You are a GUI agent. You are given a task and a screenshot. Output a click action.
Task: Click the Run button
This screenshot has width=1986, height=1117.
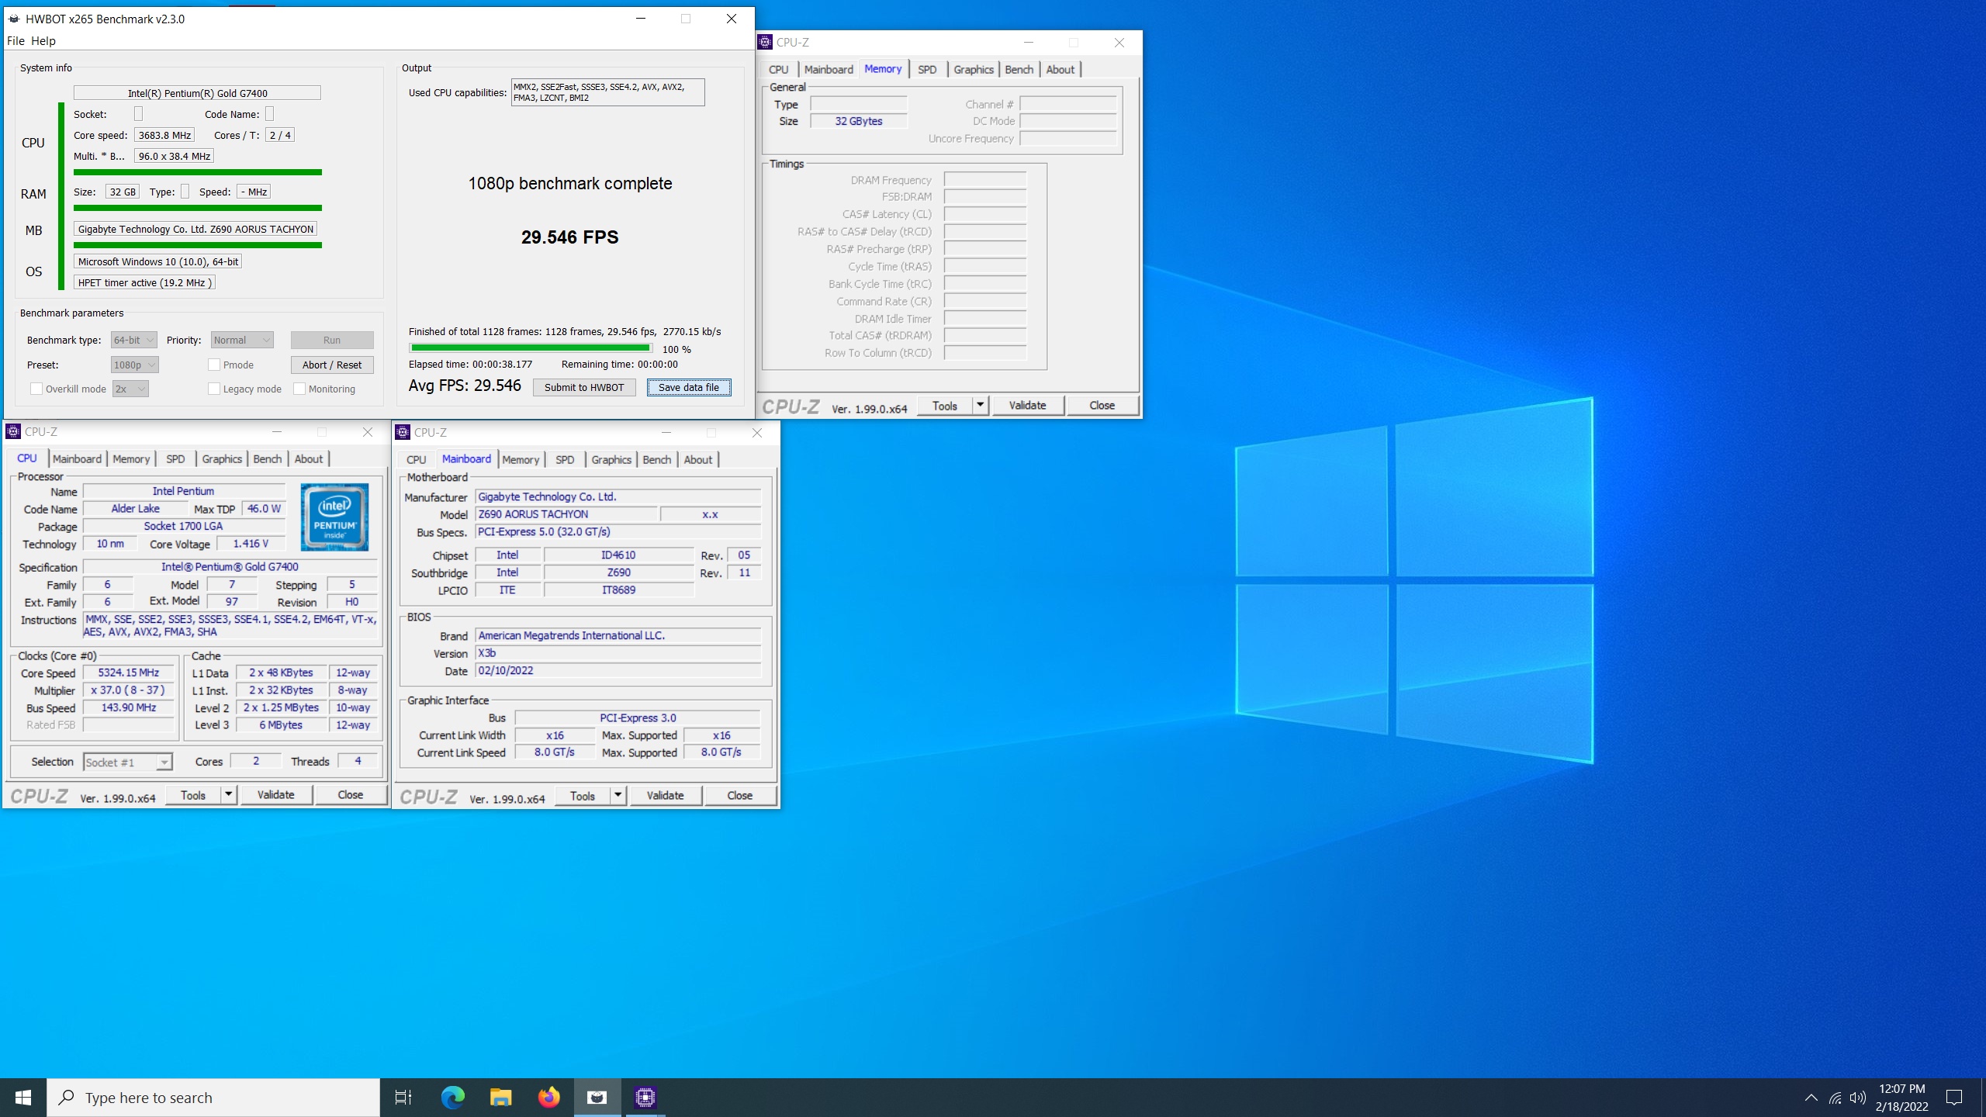click(332, 340)
